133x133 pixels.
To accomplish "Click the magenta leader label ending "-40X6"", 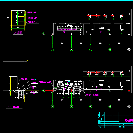I will [34, 22].
